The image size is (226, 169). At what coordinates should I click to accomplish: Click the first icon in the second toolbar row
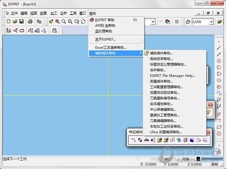pos(9,30)
